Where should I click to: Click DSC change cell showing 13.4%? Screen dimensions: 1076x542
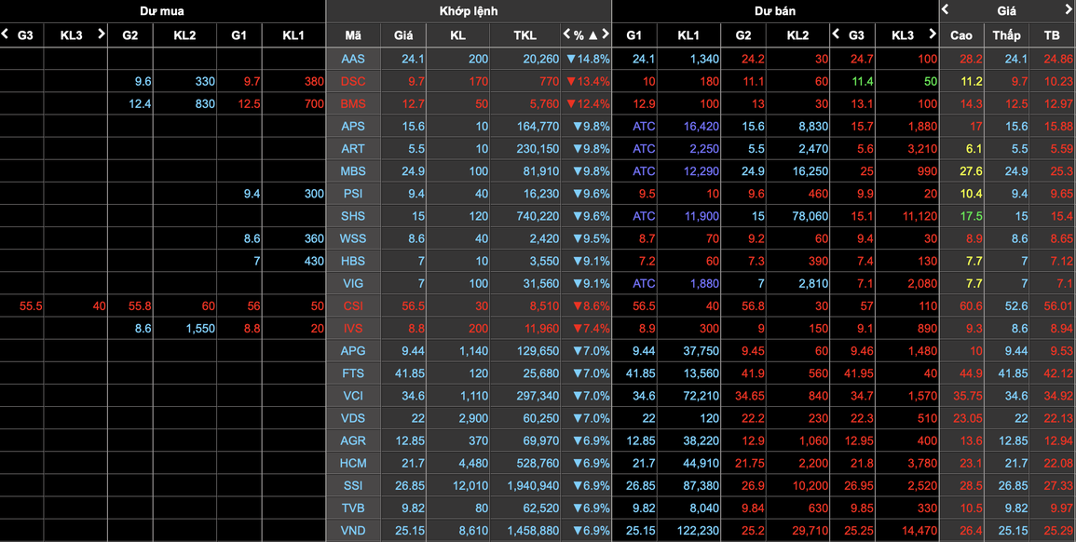(x=588, y=82)
